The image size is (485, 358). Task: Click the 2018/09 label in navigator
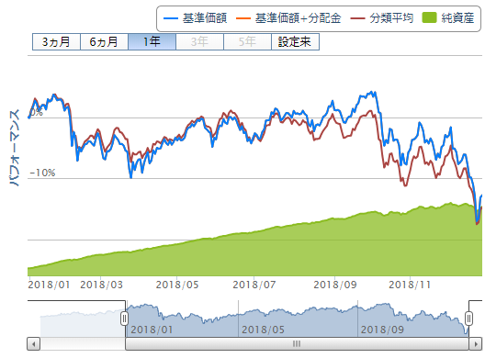tap(382, 330)
